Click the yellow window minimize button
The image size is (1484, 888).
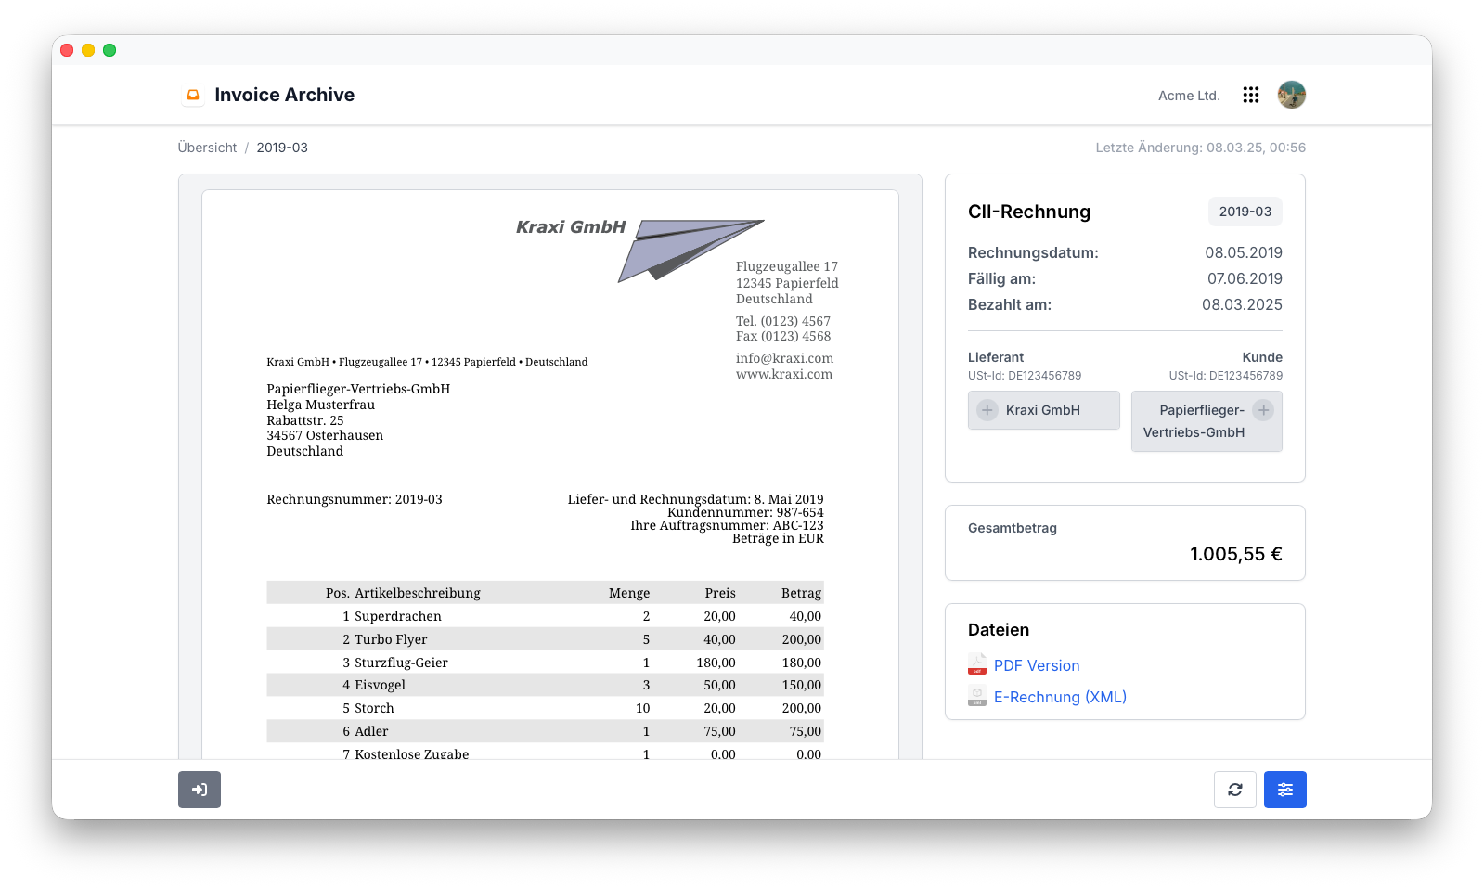[88, 50]
